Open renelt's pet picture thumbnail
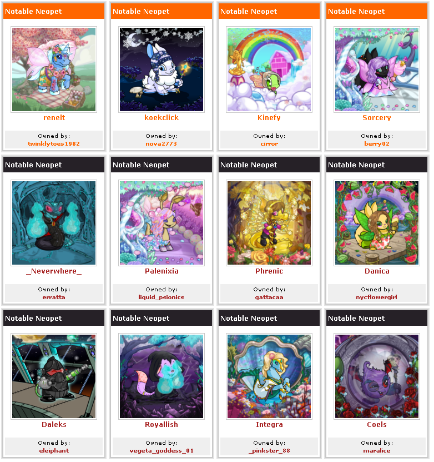Screen dimensions: 434x462 pos(54,70)
